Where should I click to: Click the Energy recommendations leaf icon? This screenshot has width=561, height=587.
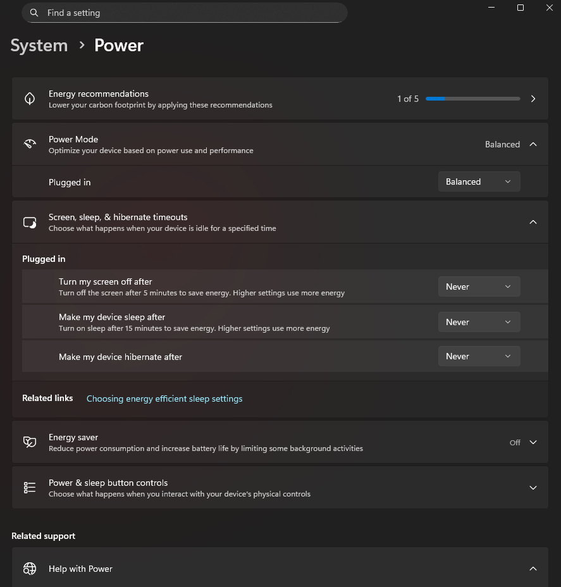coord(30,99)
